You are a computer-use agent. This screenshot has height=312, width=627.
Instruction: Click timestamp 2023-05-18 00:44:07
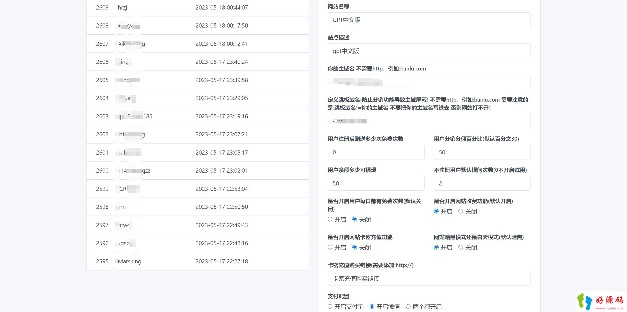click(222, 8)
